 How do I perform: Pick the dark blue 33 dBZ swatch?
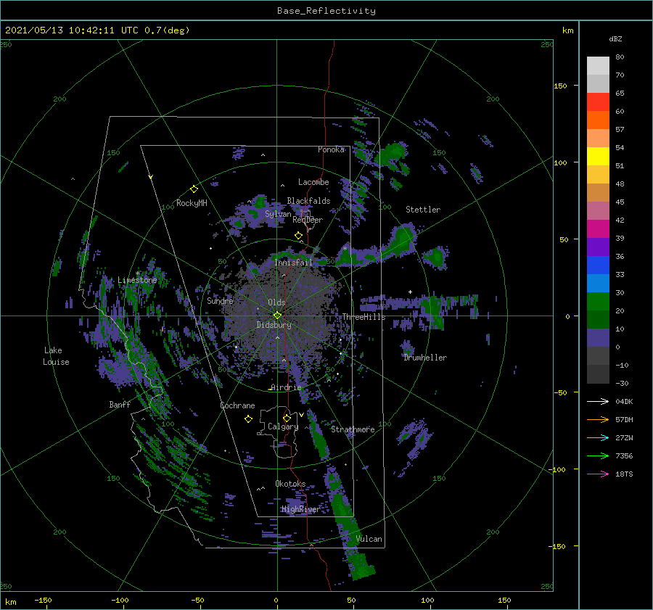tap(598, 265)
